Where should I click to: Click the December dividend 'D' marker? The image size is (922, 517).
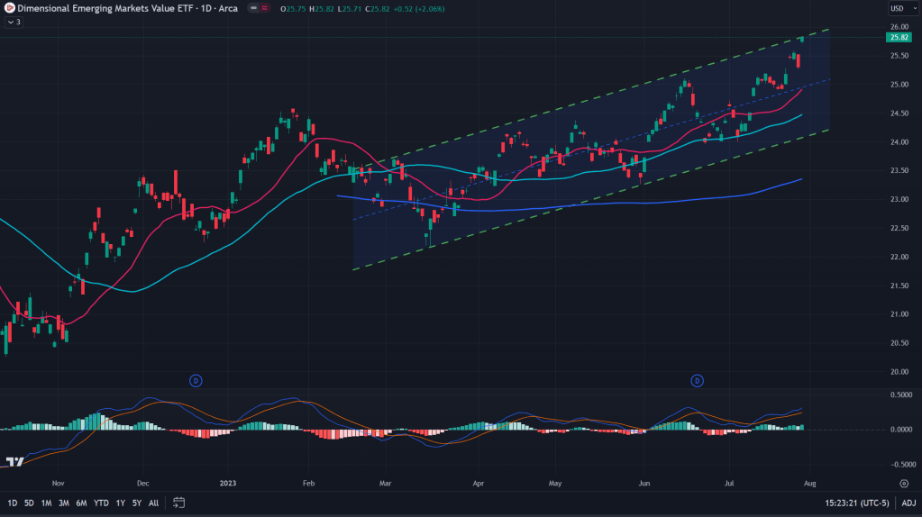tap(196, 381)
